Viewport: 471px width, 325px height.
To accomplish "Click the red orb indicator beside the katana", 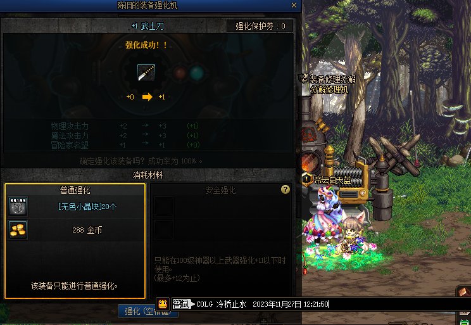I will pos(180,73).
